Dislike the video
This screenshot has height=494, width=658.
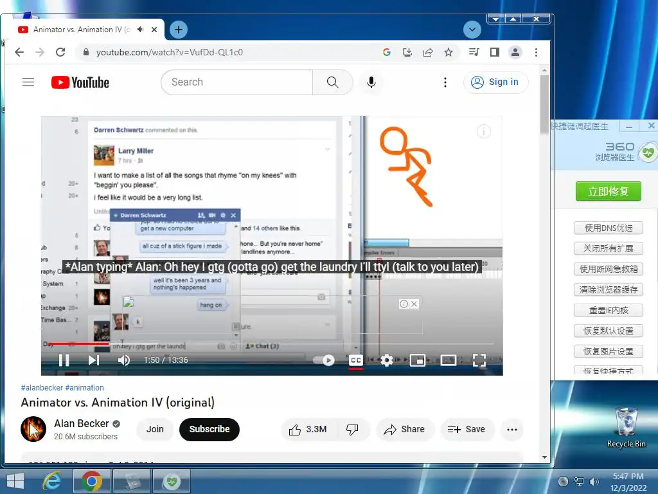coord(352,429)
